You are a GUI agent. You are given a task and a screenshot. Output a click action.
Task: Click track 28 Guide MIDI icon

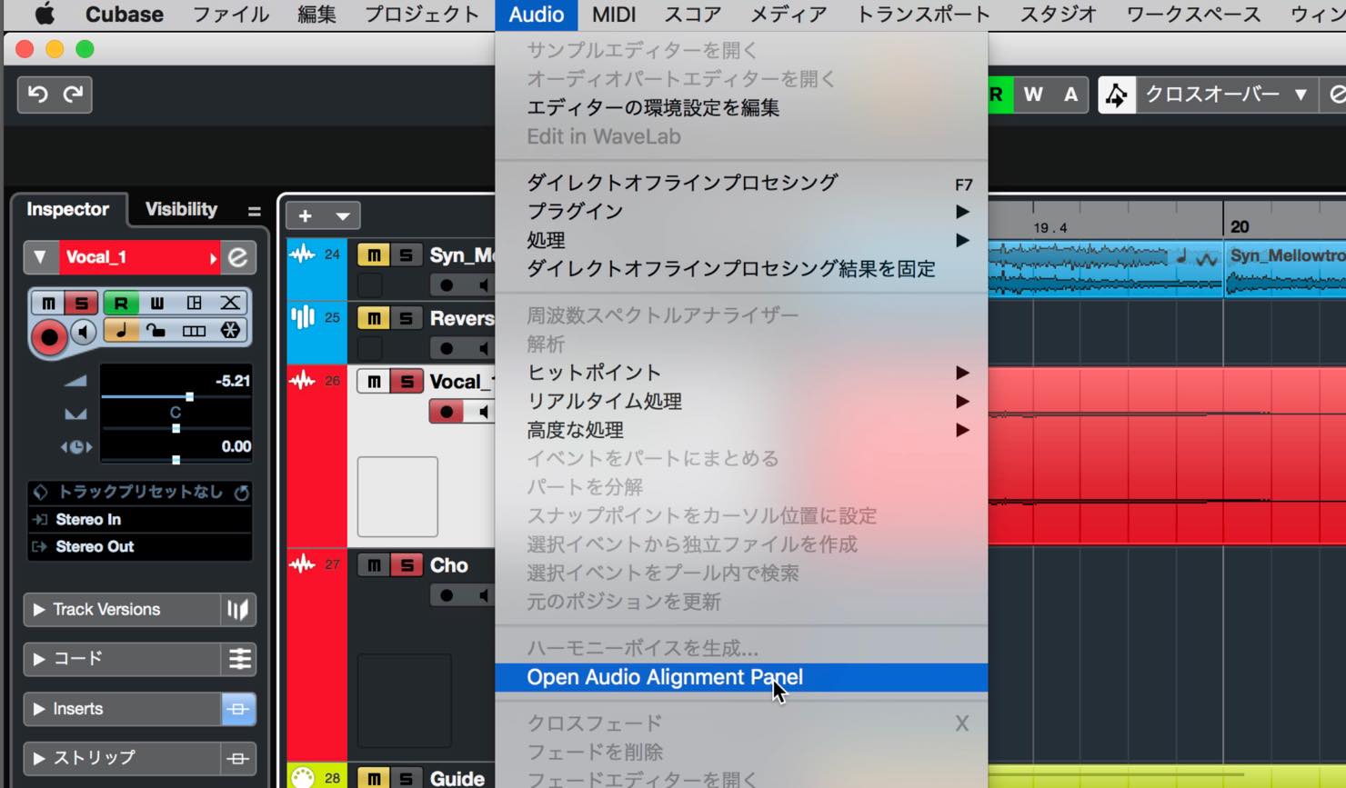click(x=302, y=777)
